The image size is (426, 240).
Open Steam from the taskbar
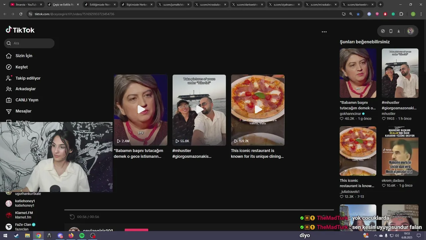(16, 236)
